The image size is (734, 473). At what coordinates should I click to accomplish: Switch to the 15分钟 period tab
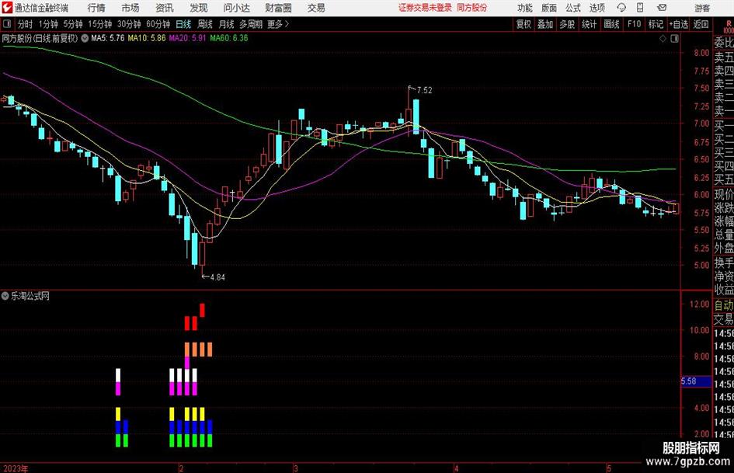click(99, 24)
